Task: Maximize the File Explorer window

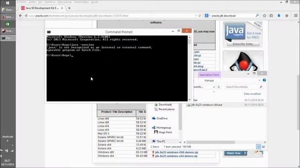Action: tap(254, 73)
